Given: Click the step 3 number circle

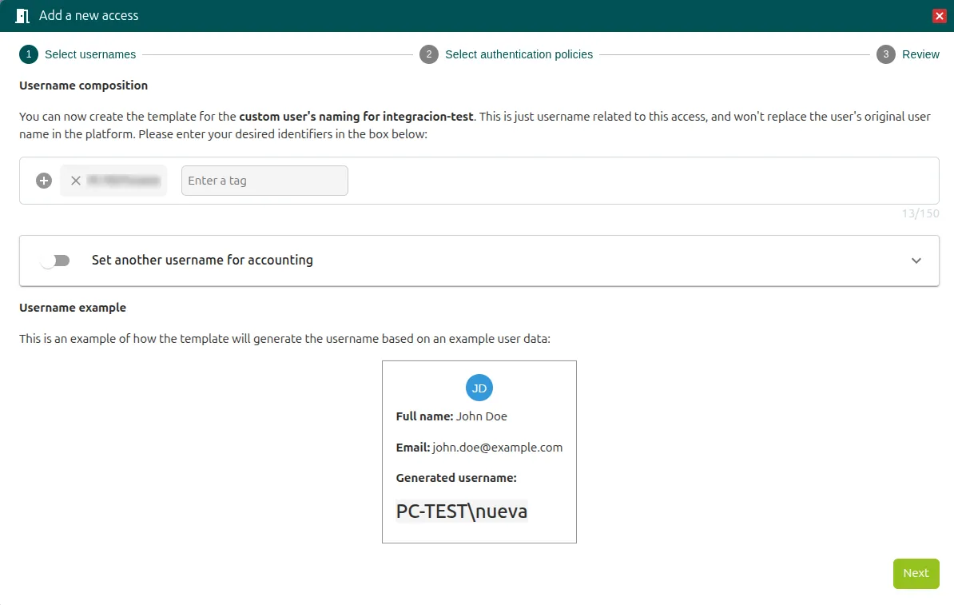Looking at the screenshot, I should point(886,54).
